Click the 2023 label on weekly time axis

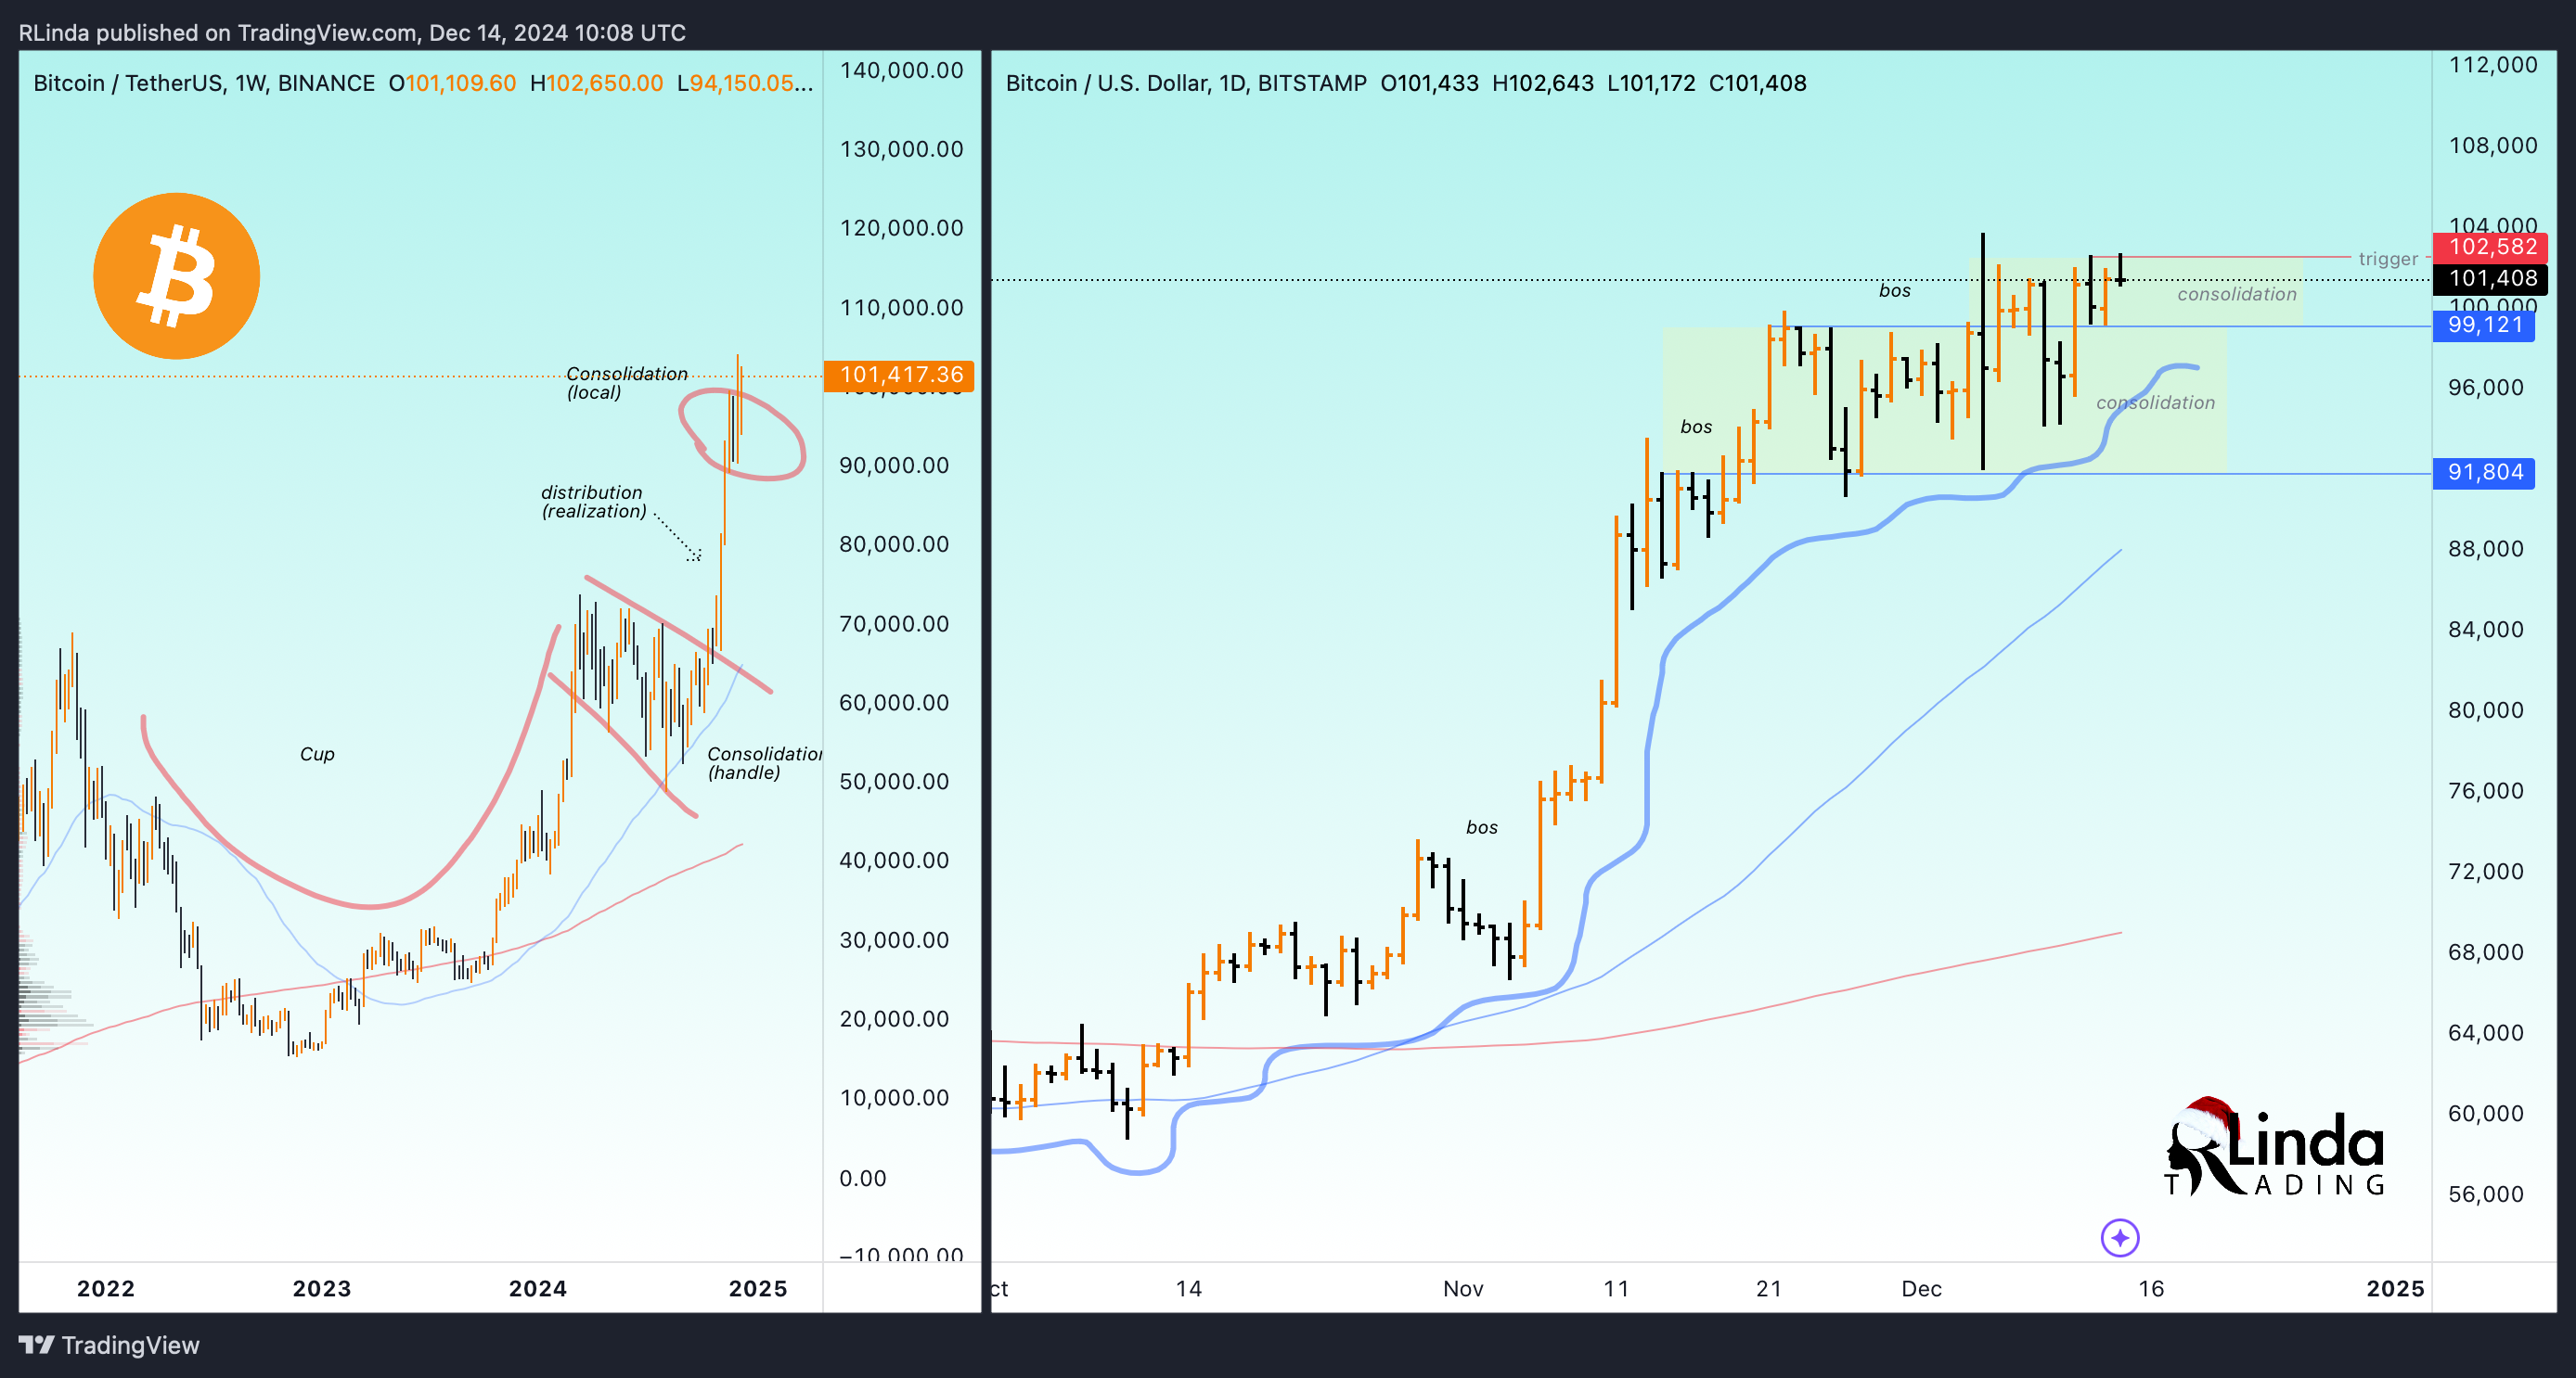(x=322, y=1288)
